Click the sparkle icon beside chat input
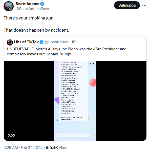The height and width of the screenshot is (153, 152). click(x=94, y=135)
